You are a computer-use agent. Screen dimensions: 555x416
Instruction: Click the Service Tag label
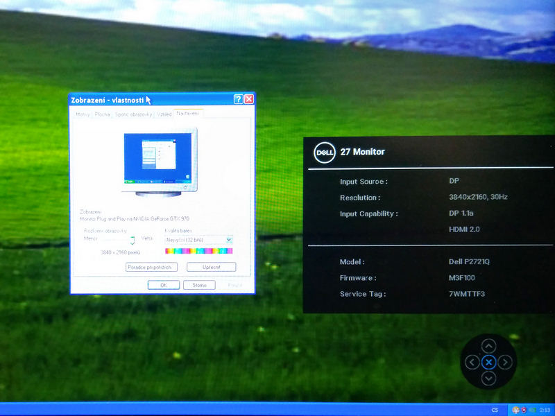[x=363, y=294]
